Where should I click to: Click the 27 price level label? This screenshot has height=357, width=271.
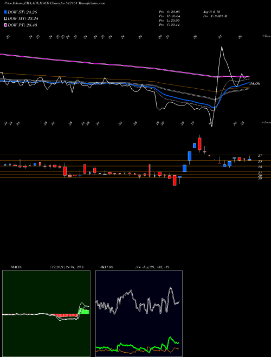[x=260, y=156]
